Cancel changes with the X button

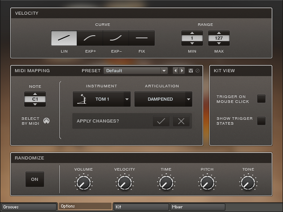[x=181, y=121]
